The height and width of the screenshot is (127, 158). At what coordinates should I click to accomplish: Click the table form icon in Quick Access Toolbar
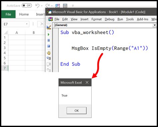click(65, 6)
